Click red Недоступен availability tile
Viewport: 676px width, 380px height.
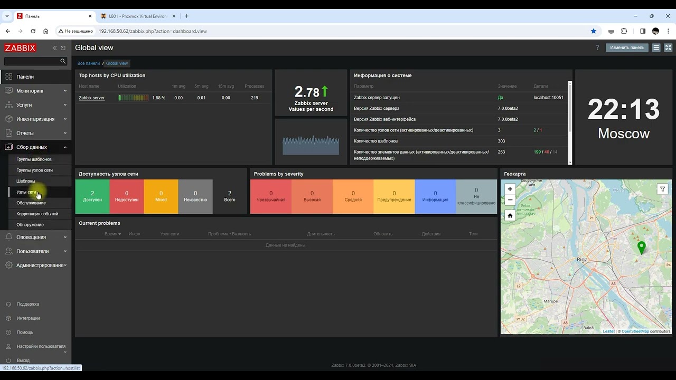127,196
